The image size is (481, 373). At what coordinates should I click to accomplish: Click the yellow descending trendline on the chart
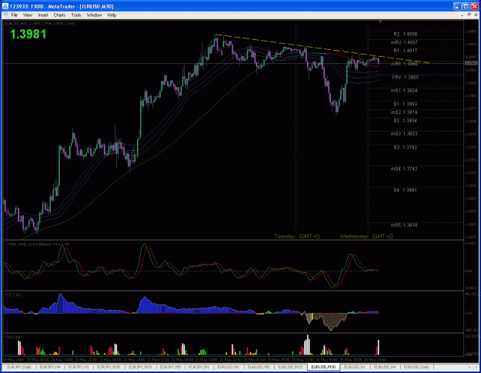pyautogui.click(x=322, y=48)
